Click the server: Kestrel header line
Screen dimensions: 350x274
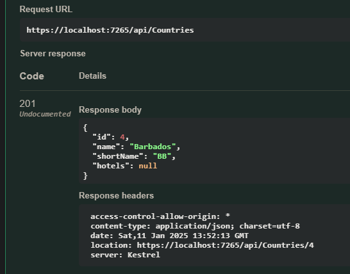point(125,255)
